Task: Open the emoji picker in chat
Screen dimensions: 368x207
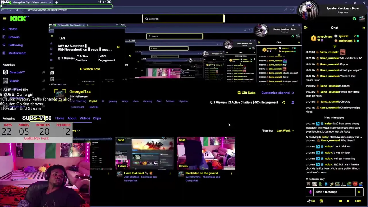Action: pos(359,192)
